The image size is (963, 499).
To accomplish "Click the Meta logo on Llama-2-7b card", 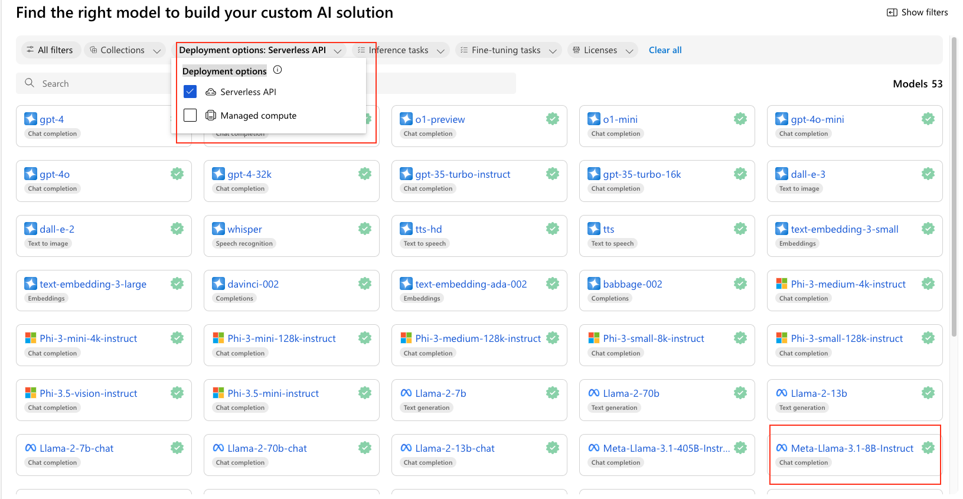I will tap(406, 393).
